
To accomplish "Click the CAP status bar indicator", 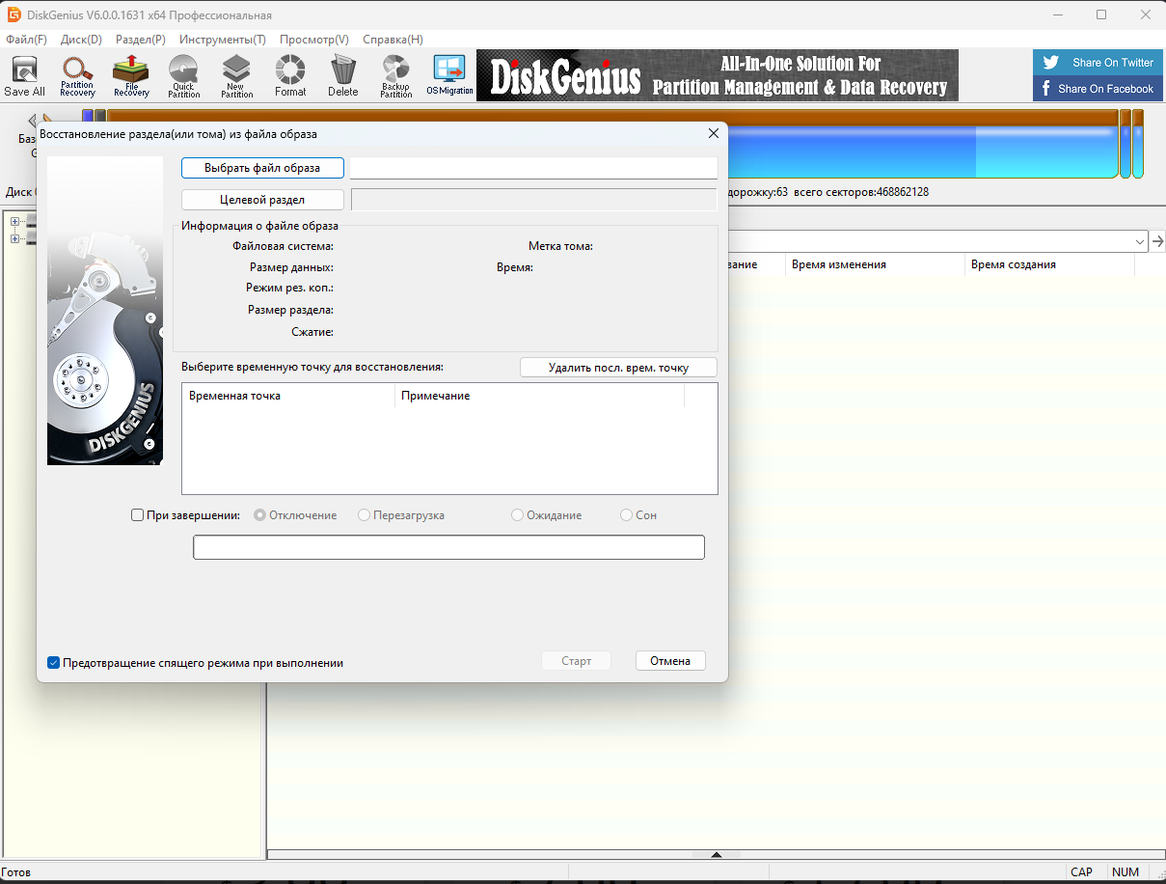I will pos(1082,872).
